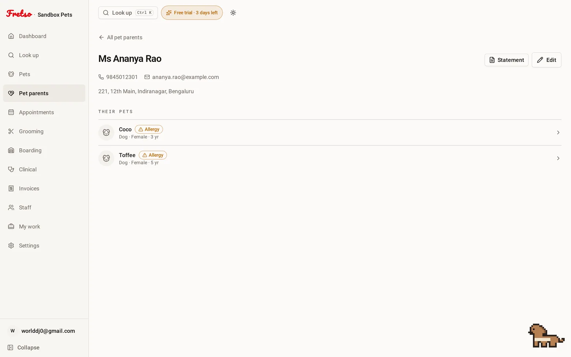Open the Boarding section
The width and height of the screenshot is (571, 357).
(x=44, y=150)
